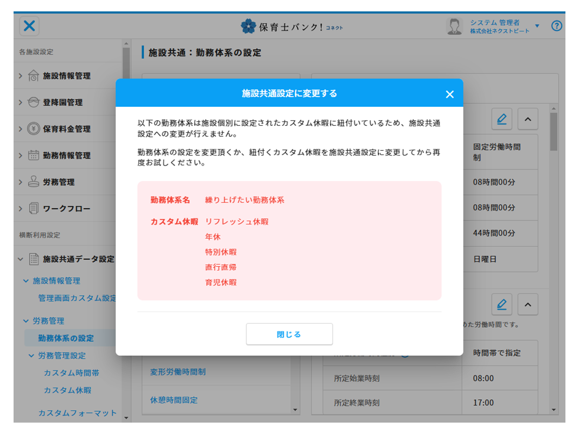The width and height of the screenshot is (579, 434).
Task: Click the 施設情報管理 building icon
Action: pyautogui.click(x=34, y=76)
